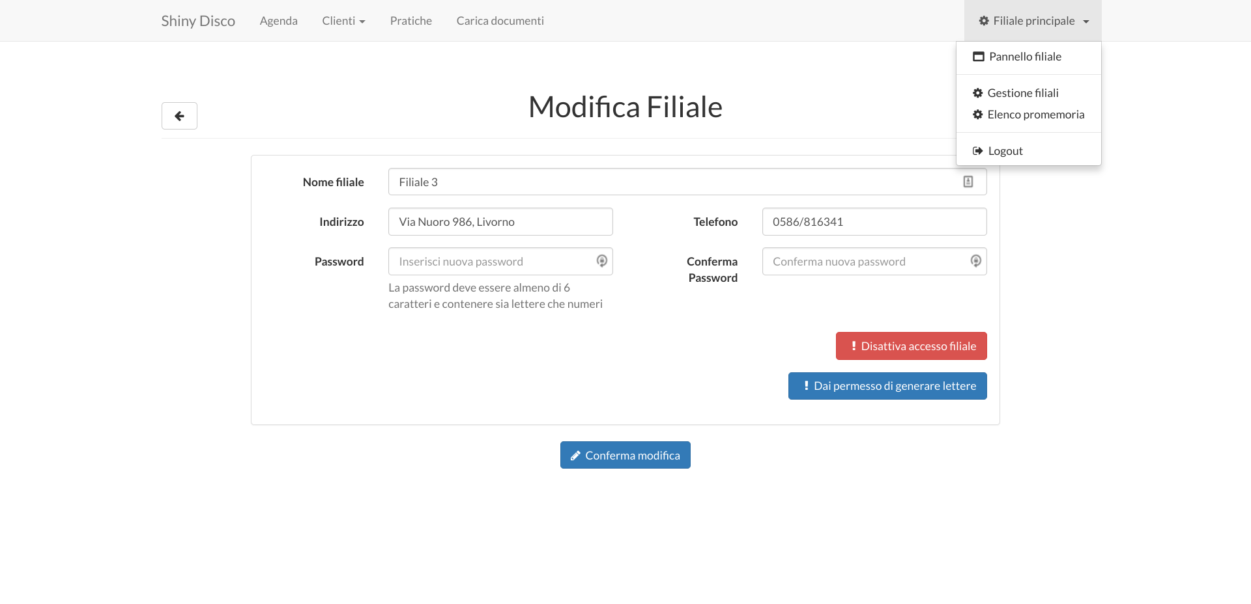This screenshot has height=604, width=1251.
Task: Choose Gestione filiali menu entry
Action: (1028, 93)
